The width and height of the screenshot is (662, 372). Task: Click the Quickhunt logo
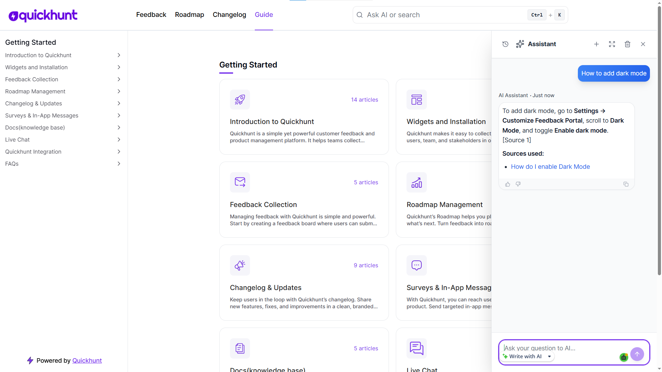[43, 15]
